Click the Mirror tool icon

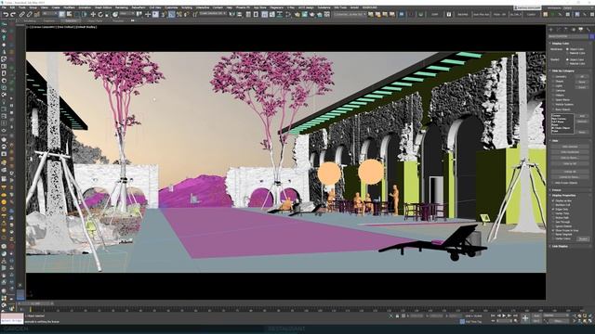tap(231, 15)
